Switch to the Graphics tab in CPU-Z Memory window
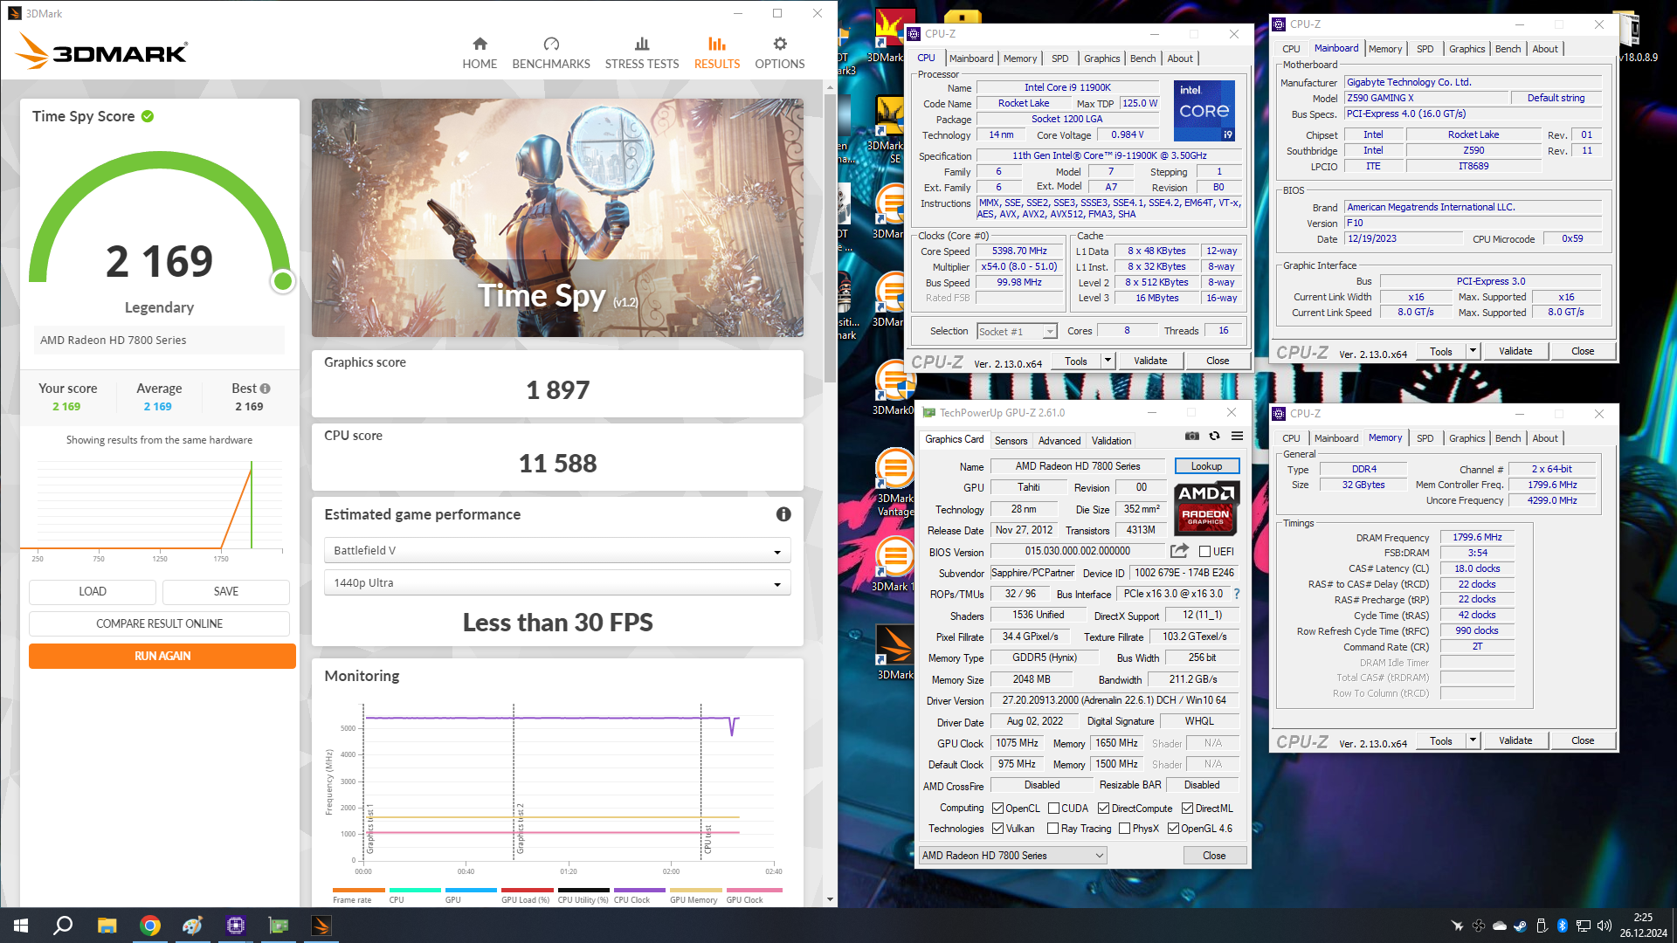The height and width of the screenshot is (943, 1677). point(1467,438)
